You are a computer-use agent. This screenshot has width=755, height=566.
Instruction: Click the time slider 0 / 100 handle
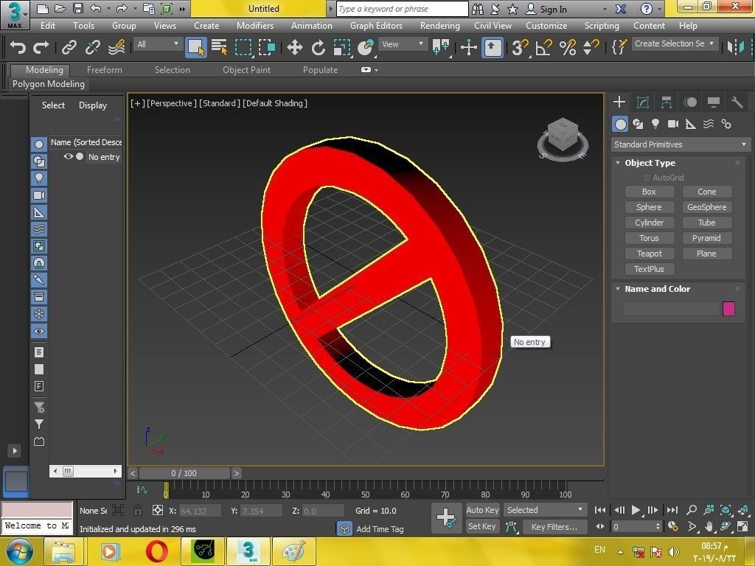point(184,473)
